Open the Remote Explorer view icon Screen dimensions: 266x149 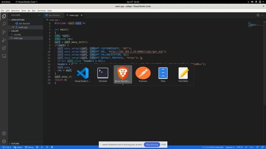click(4, 56)
